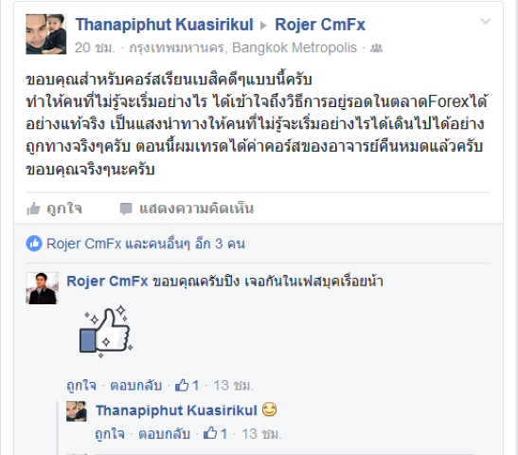Open the post options chevron menu
Image resolution: width=518 pixels, height=455 pixels.
[x=485, y=22]
